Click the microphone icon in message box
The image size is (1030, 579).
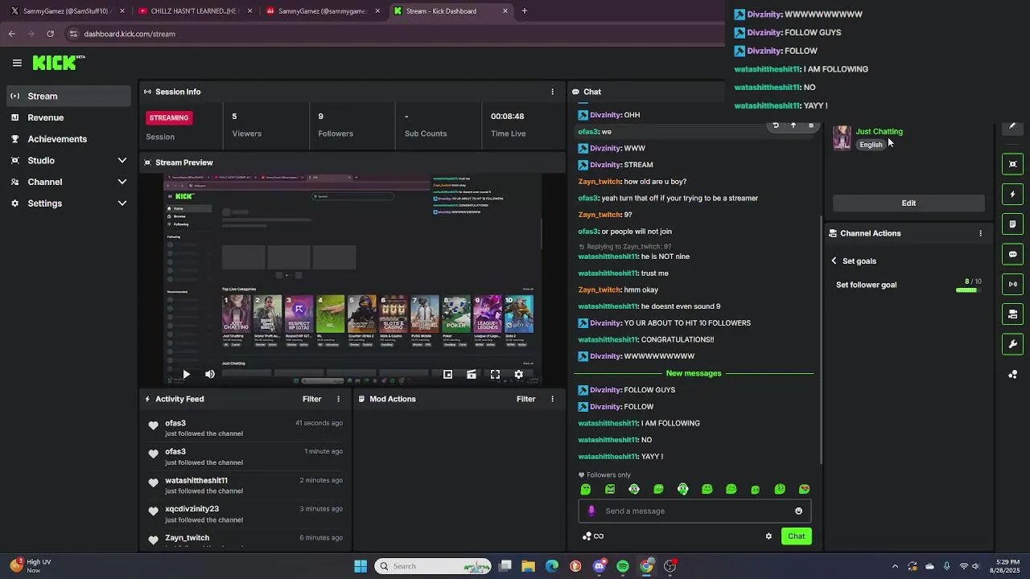tap(591, 511)
